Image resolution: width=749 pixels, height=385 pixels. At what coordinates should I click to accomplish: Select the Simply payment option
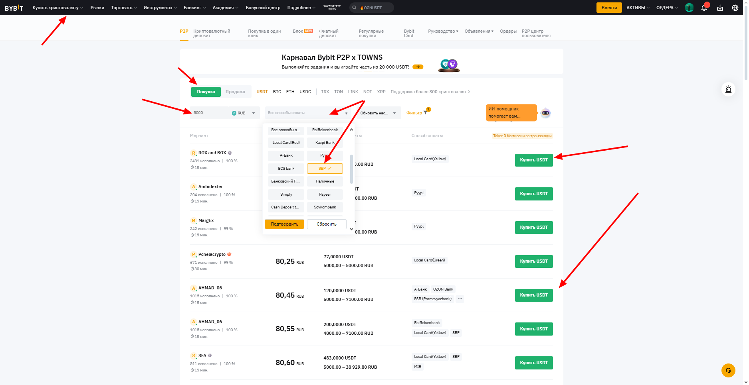coord(286,194)
